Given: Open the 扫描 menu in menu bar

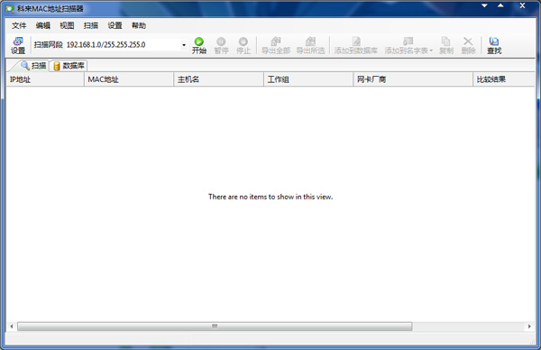Looking at the screenshot, I should (x=91, y=25).
